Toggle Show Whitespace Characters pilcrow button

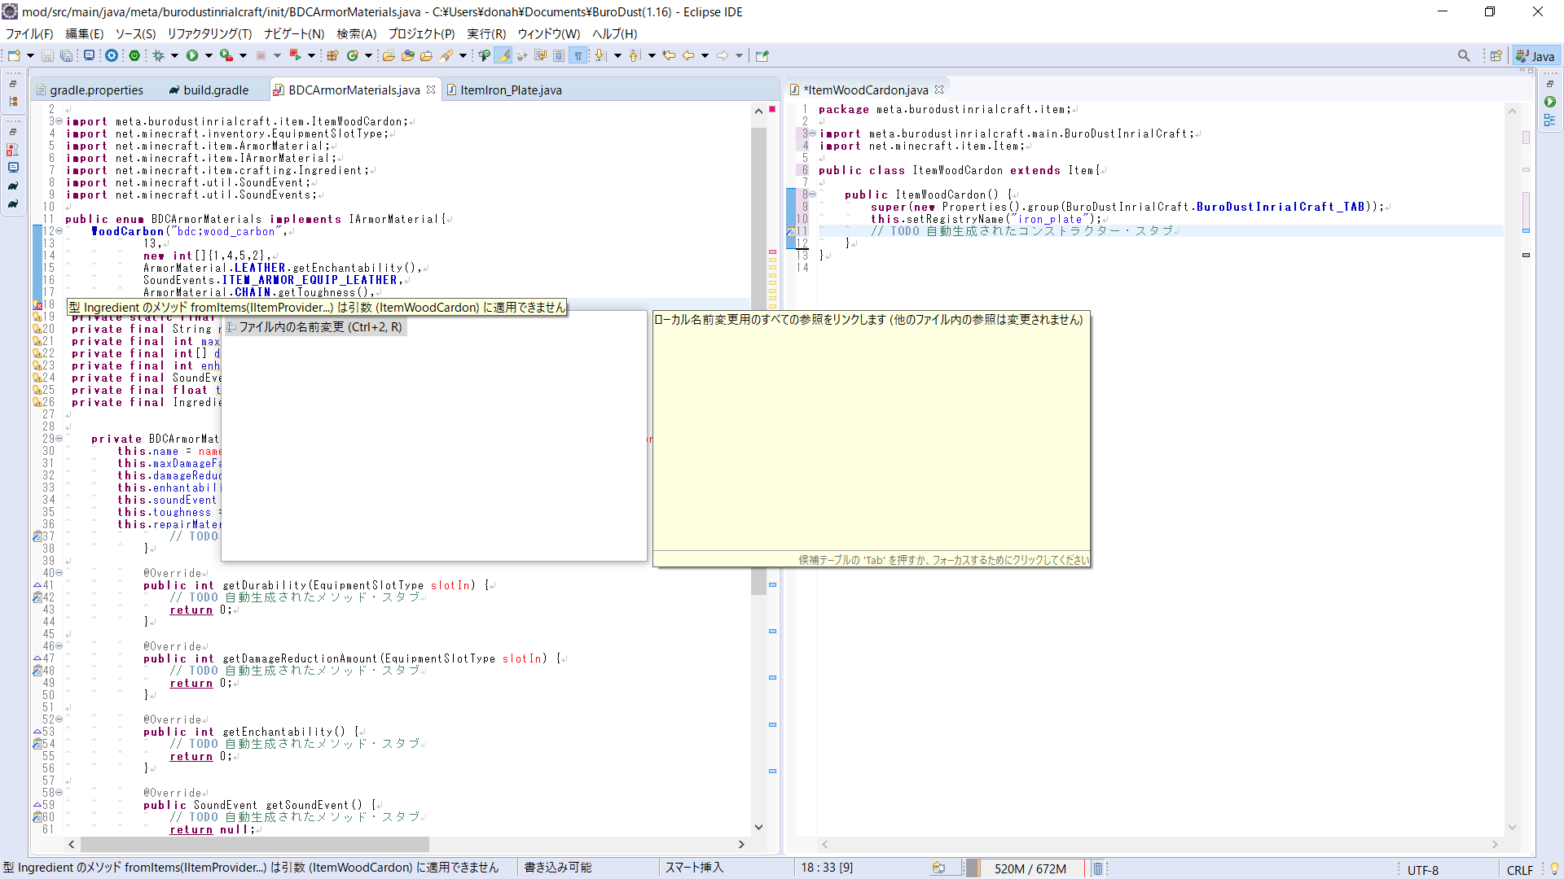578,55
